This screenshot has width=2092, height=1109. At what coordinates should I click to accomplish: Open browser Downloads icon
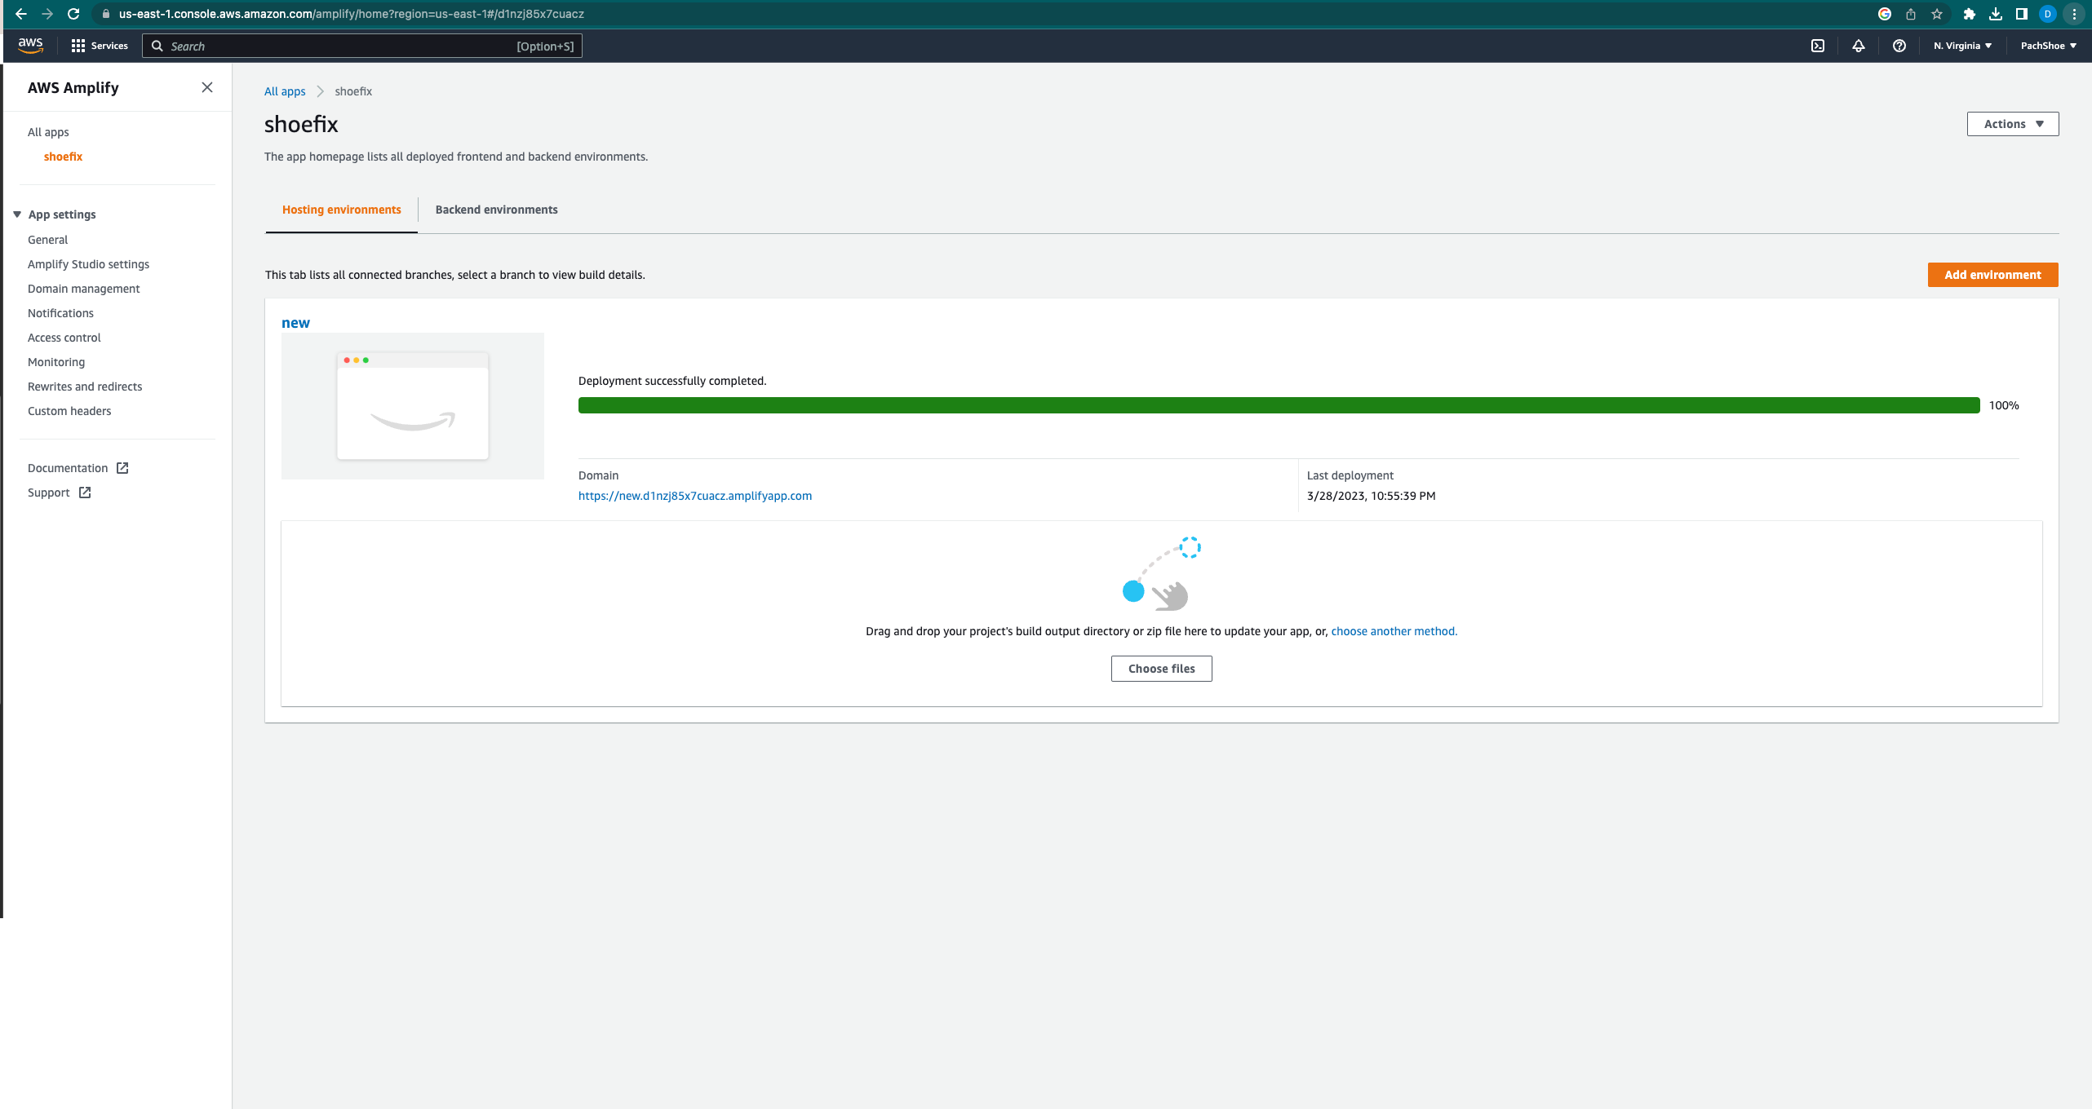[x=1997, y=14]
